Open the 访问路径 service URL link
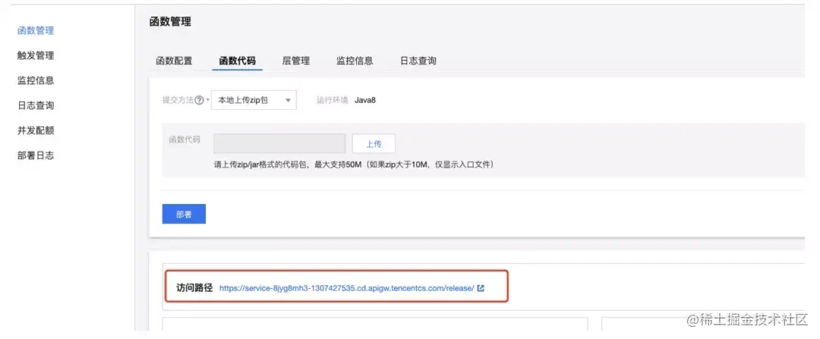Image resolution: width=820 pixels, height=339 pixels. 347,288
